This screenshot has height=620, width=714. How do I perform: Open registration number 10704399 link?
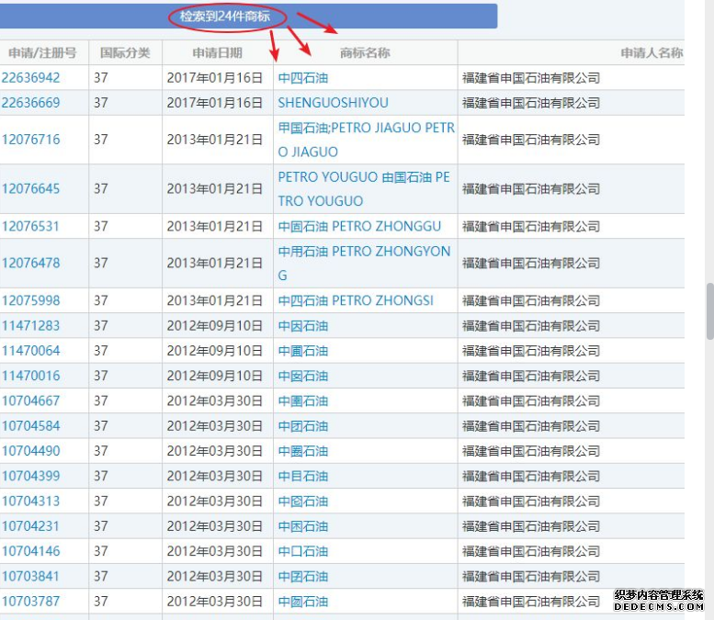[30, 476]
